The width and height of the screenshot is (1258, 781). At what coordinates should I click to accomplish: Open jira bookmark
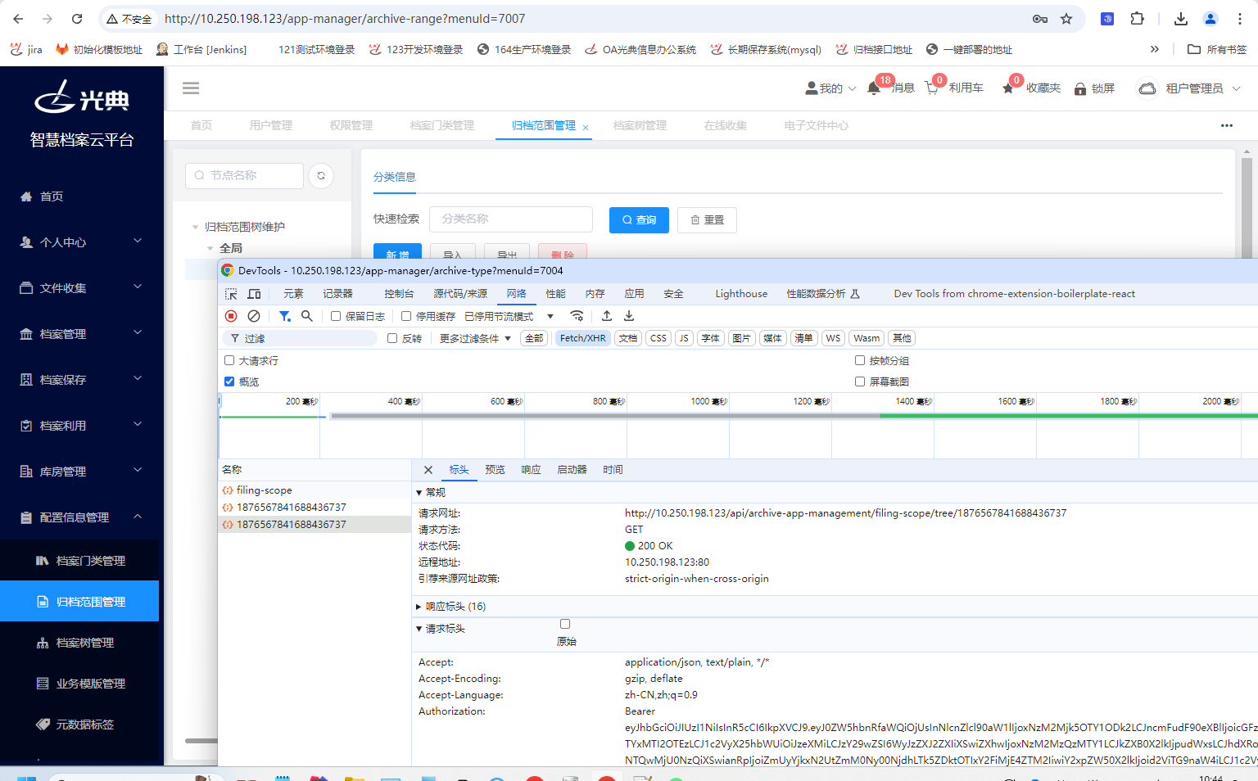point(26,49)
